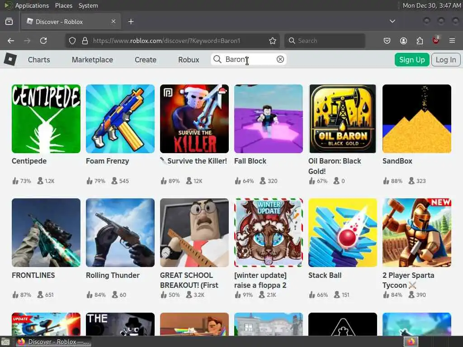The width and height of the screenshot is (463, 347).
Task: Open the Firefox hamburger menu
Action: coord(452,41)
